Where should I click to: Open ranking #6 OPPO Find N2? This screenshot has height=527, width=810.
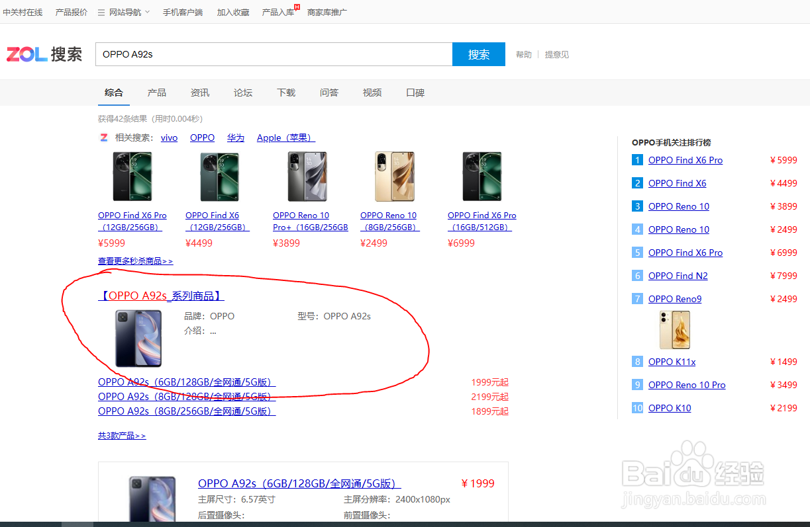click(678, 276)
